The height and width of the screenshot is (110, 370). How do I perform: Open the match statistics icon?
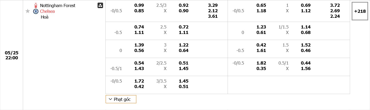point(100,5)
